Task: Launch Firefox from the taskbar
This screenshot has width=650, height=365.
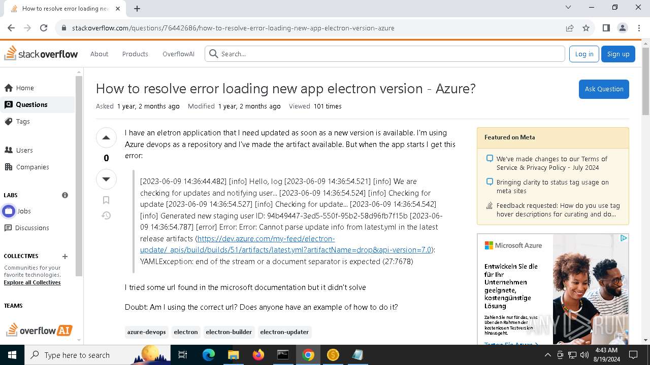Action: coord(258,355)
